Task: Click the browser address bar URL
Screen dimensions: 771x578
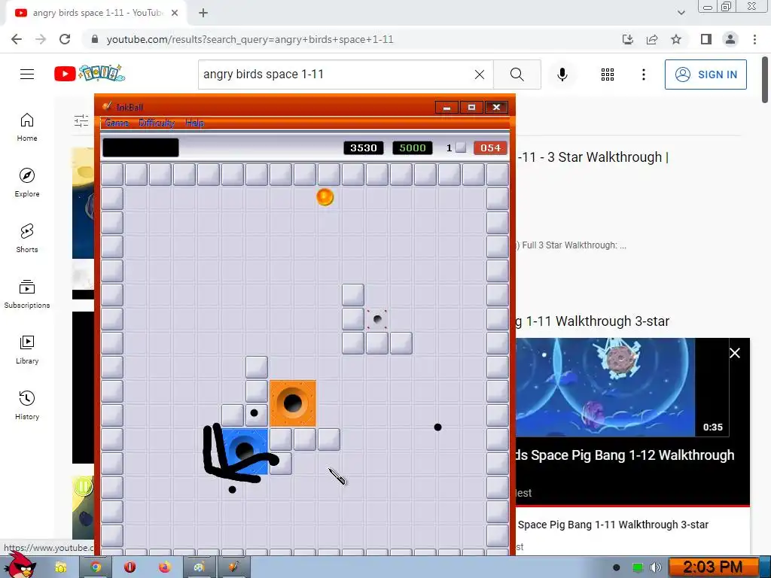Action: pos(250,39)
